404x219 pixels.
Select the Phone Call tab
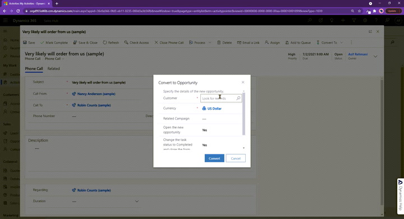34,69
